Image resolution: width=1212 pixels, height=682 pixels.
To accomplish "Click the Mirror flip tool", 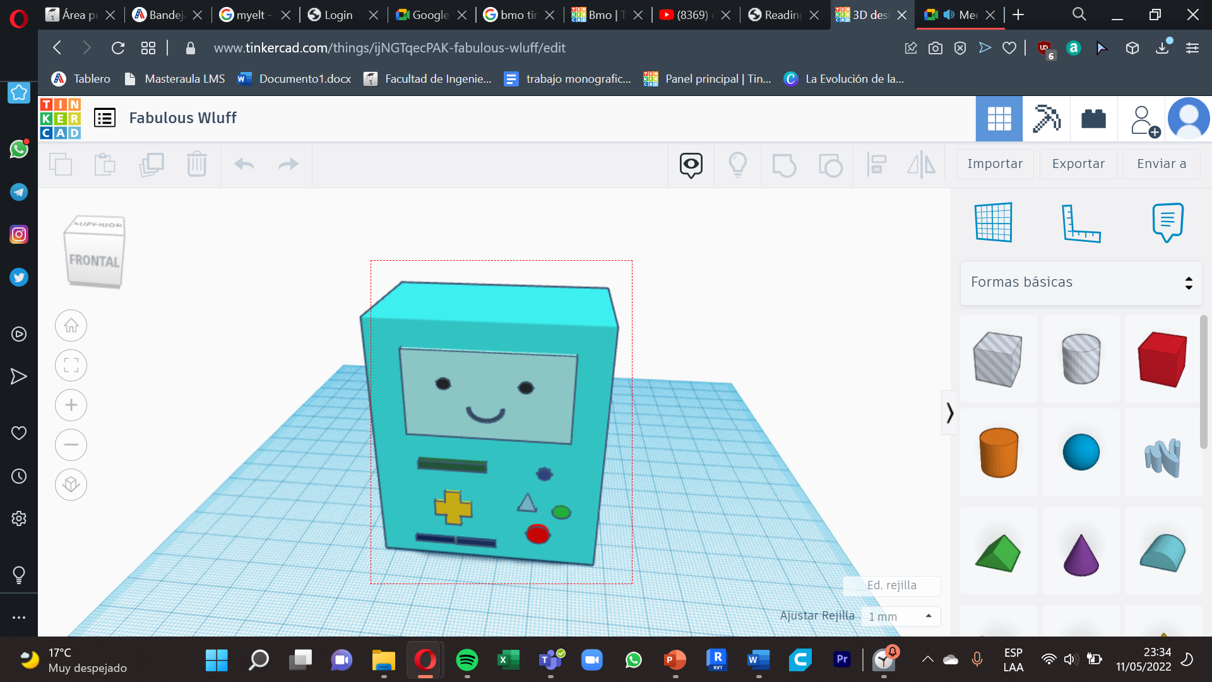I will tap(922, 165).
